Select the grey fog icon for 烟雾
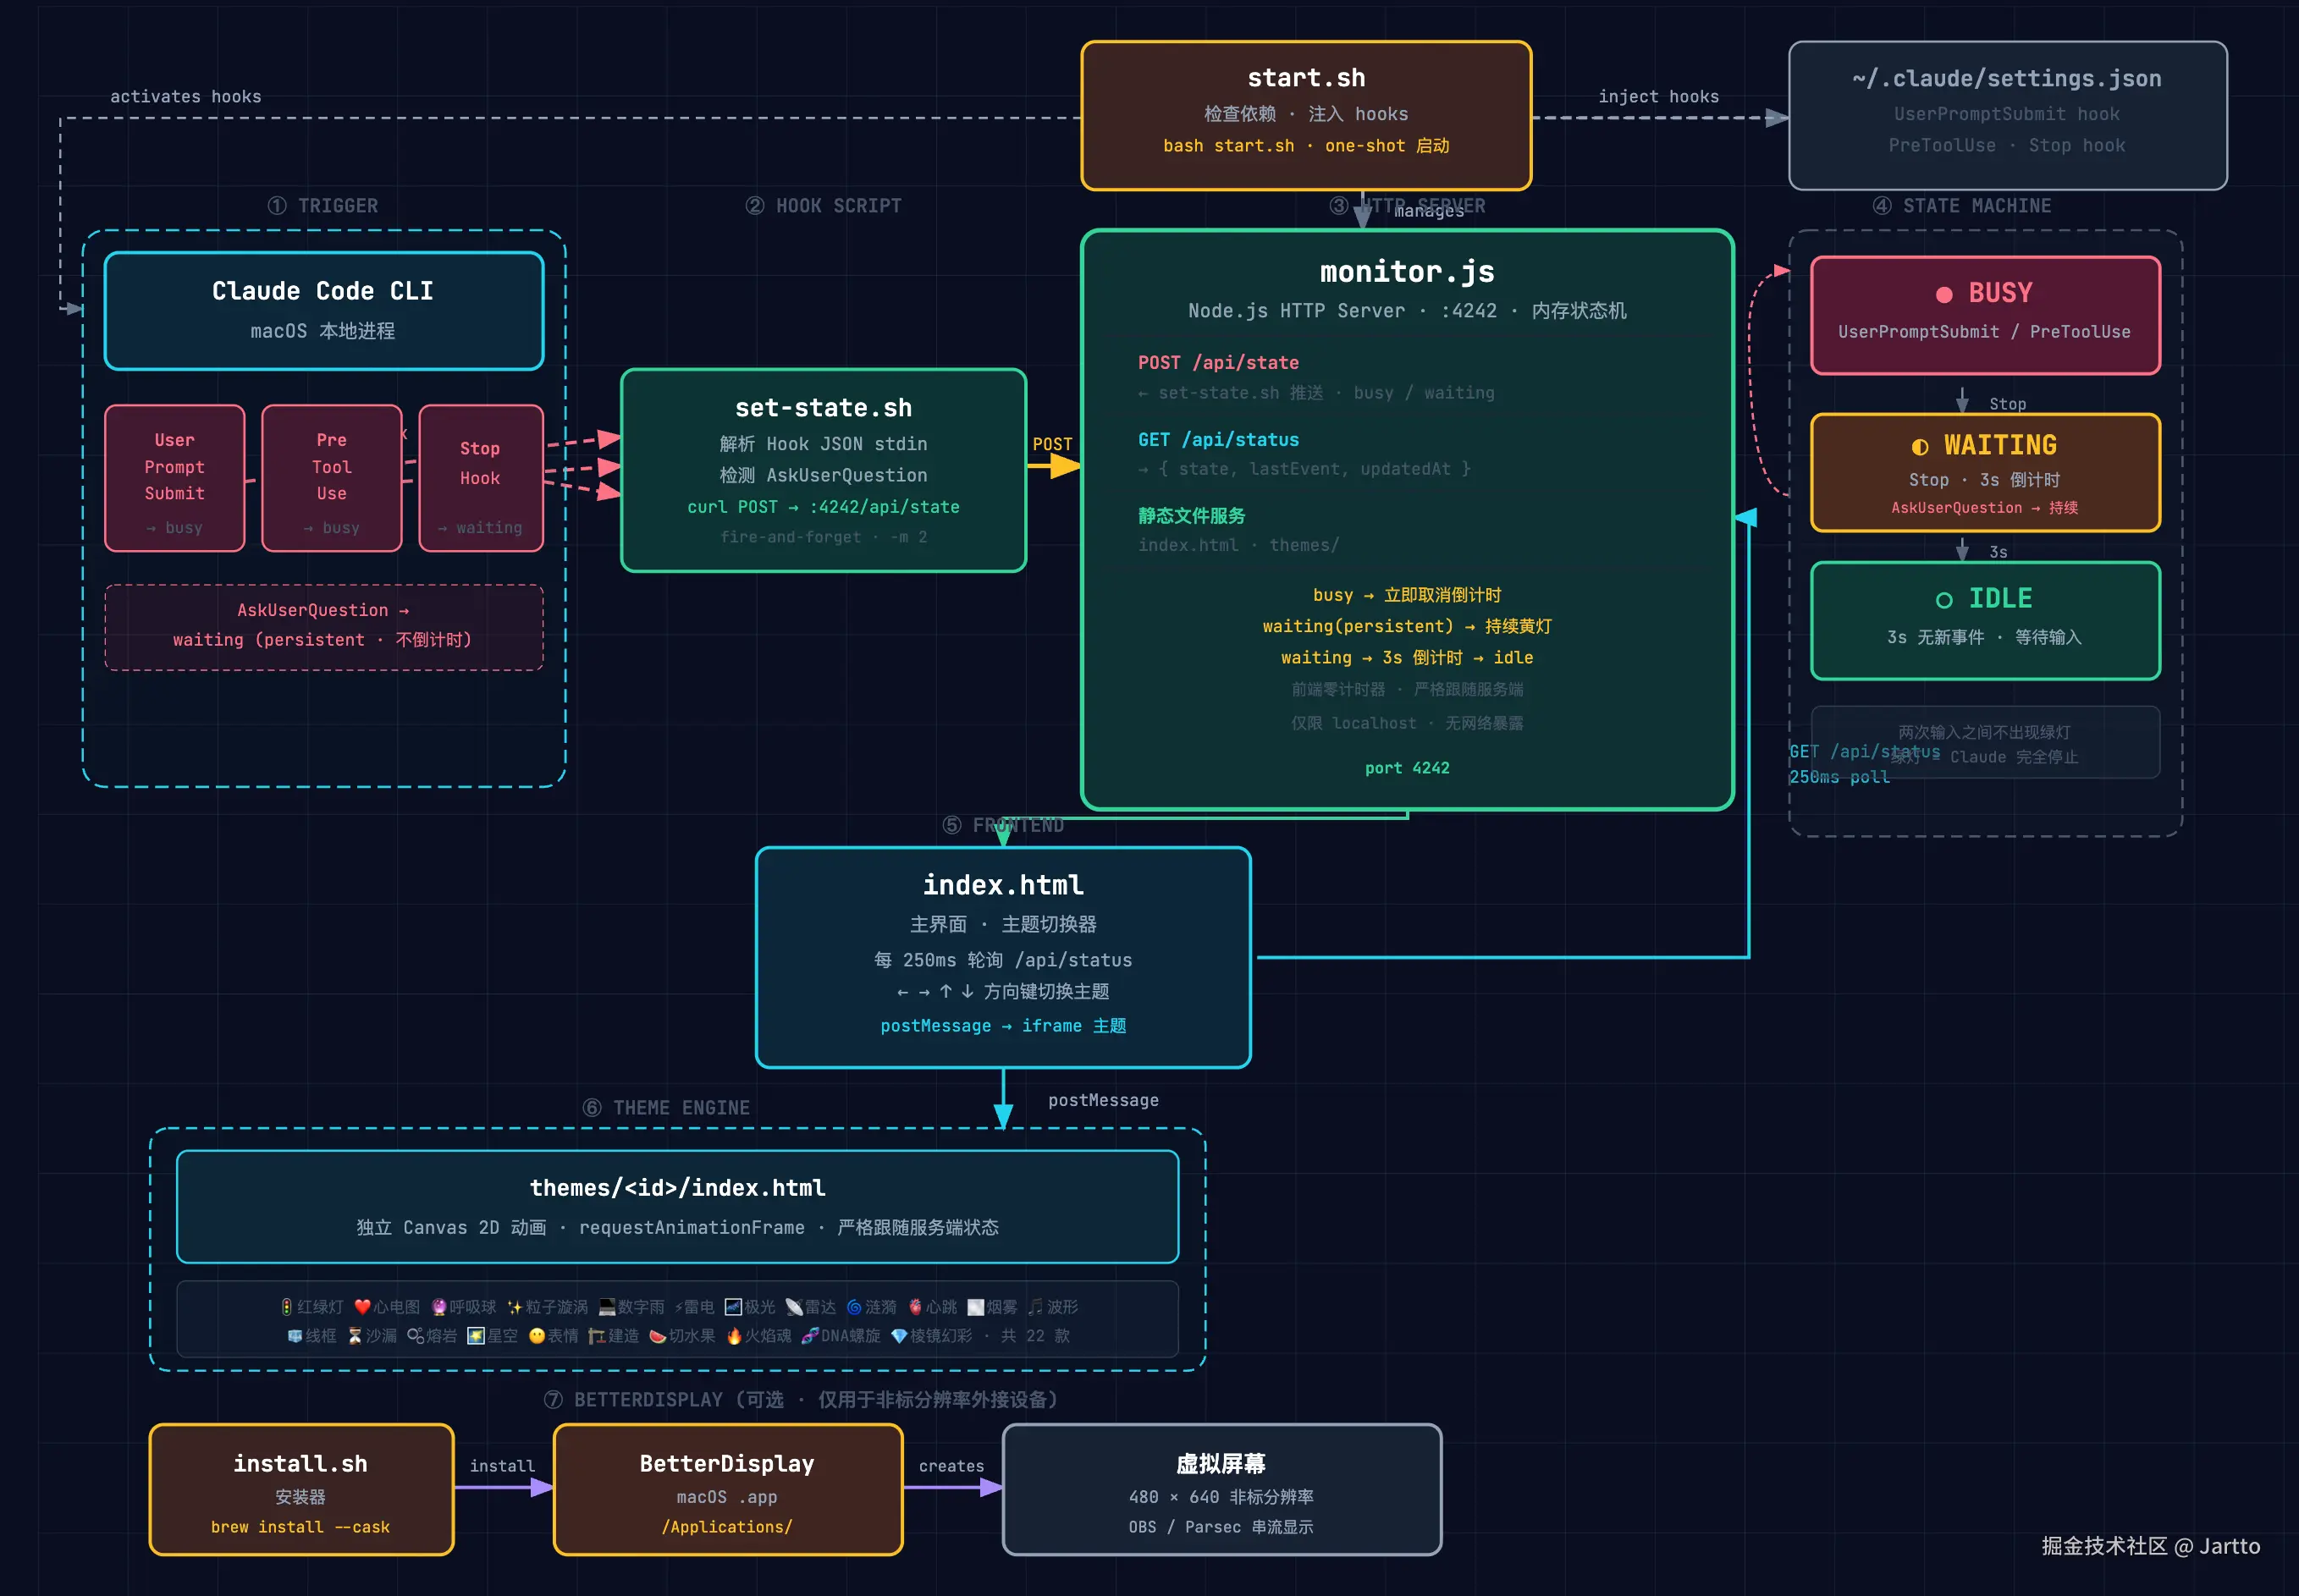 (x=975, y=1307)
